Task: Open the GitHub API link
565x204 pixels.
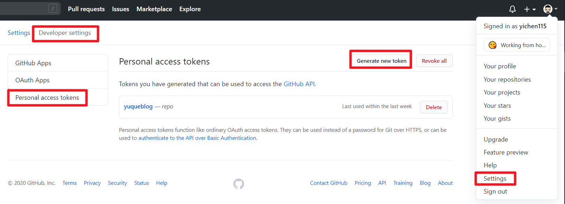Action: coord(299,84)
